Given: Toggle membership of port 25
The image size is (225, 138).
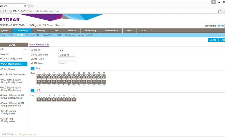Looking at the screenshot, I should [x=99, y=77].
